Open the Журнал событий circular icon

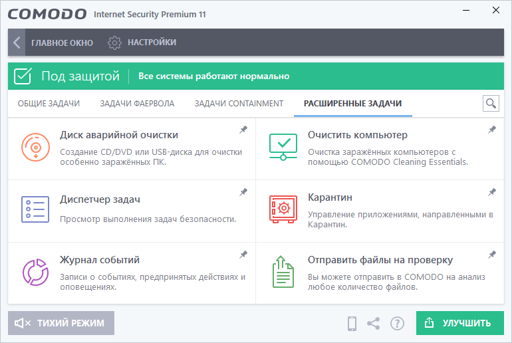tap(35, 271)
